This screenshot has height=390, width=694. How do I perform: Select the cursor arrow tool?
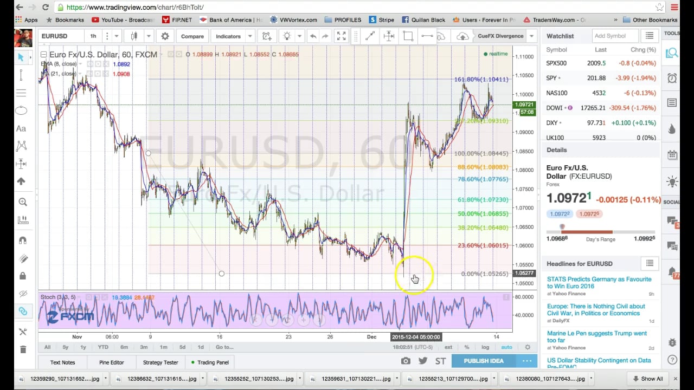[21, 57]
